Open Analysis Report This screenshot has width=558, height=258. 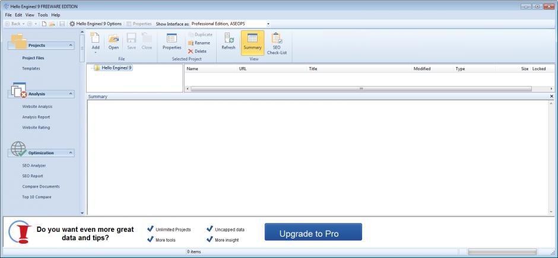pyautogui.click(x=36, y=117)
